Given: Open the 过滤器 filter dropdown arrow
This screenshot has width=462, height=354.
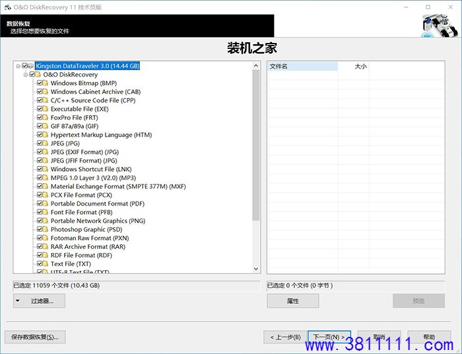Looking at the screenshot, I should click(18, 301).
